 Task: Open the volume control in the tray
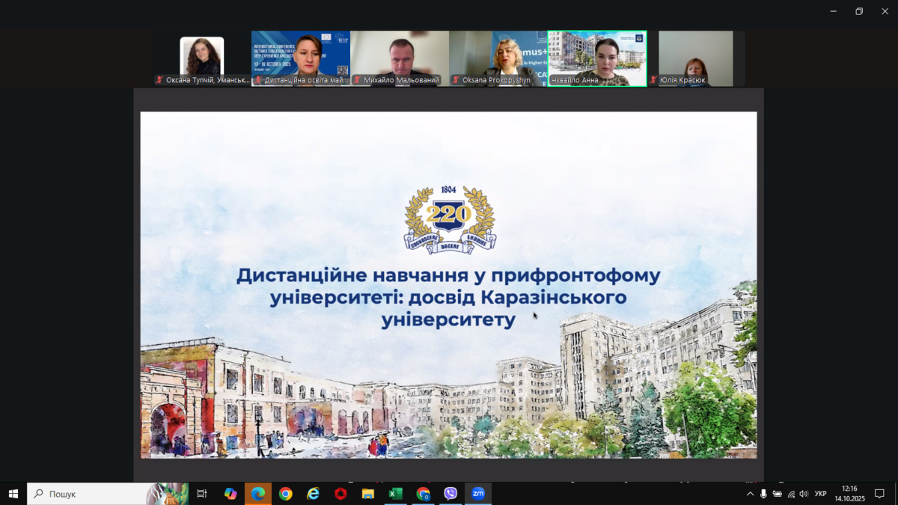804,494
